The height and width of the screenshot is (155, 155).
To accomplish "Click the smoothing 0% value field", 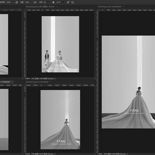I will tap(45, 2).
